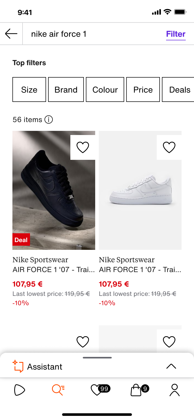
Task: Show info about 56 items count
Action: point(49,119)
